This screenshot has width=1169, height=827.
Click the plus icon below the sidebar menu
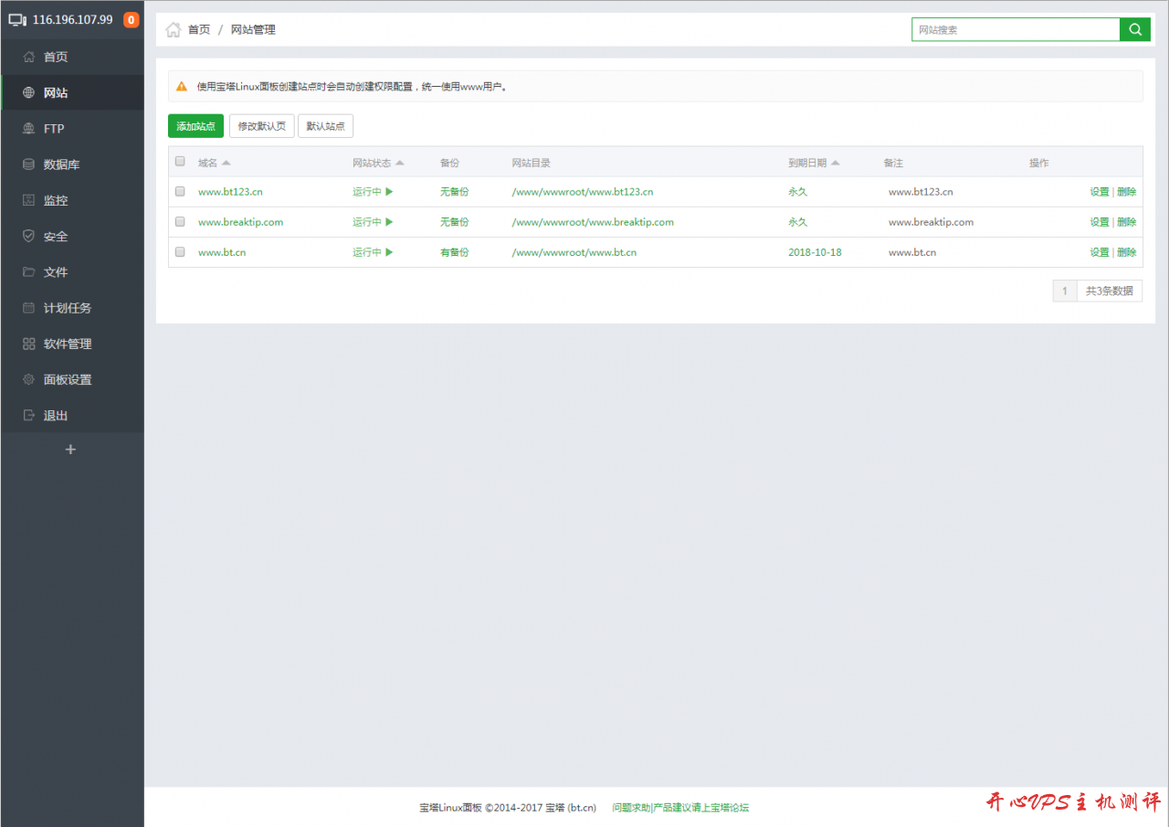click(71, 450)
